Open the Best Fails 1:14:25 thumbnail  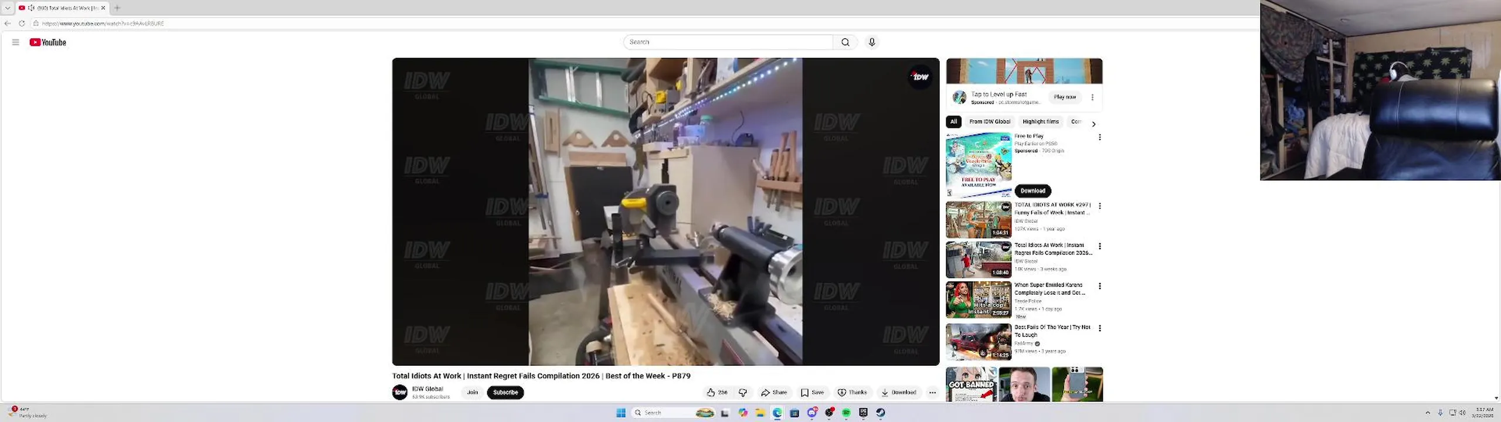979,342
